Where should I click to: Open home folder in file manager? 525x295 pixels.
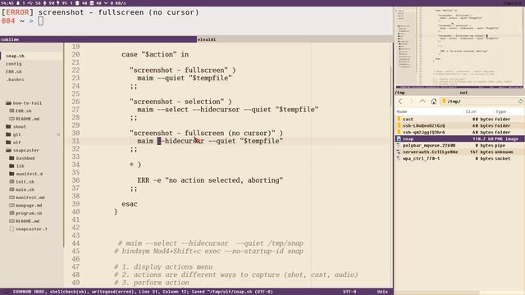pyautogui.click(x=434, y=102)
